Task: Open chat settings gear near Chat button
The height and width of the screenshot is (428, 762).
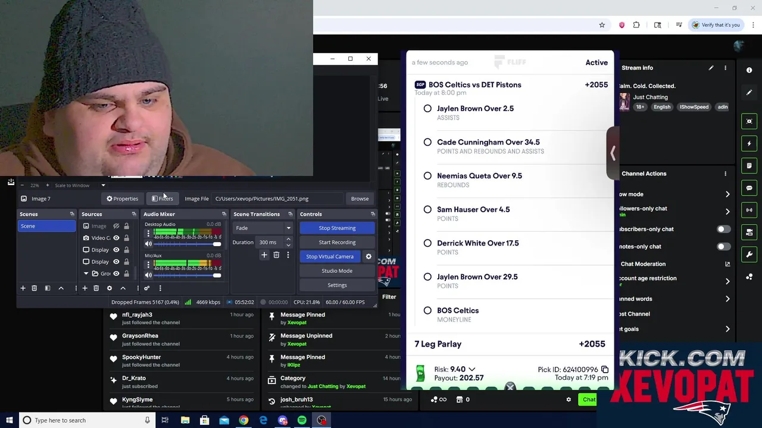Action: 569,399
